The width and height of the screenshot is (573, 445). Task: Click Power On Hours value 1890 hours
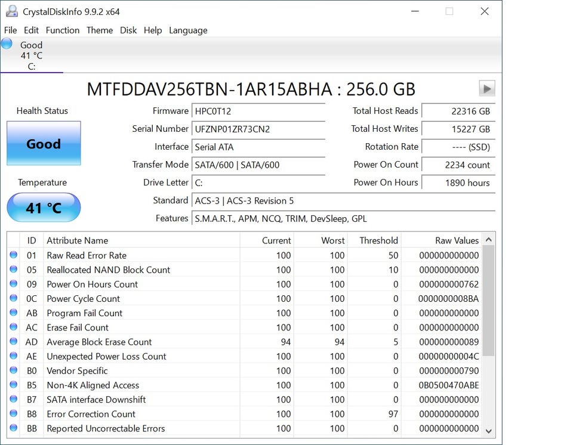[458, 183]
